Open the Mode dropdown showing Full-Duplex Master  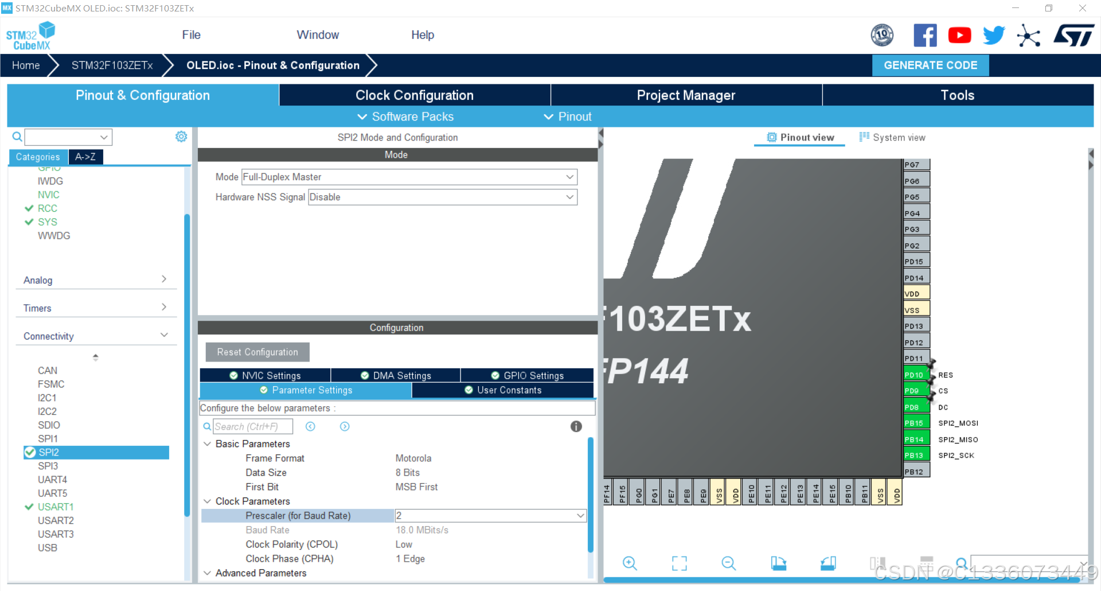pyautogui.click(x=409, y=177)
